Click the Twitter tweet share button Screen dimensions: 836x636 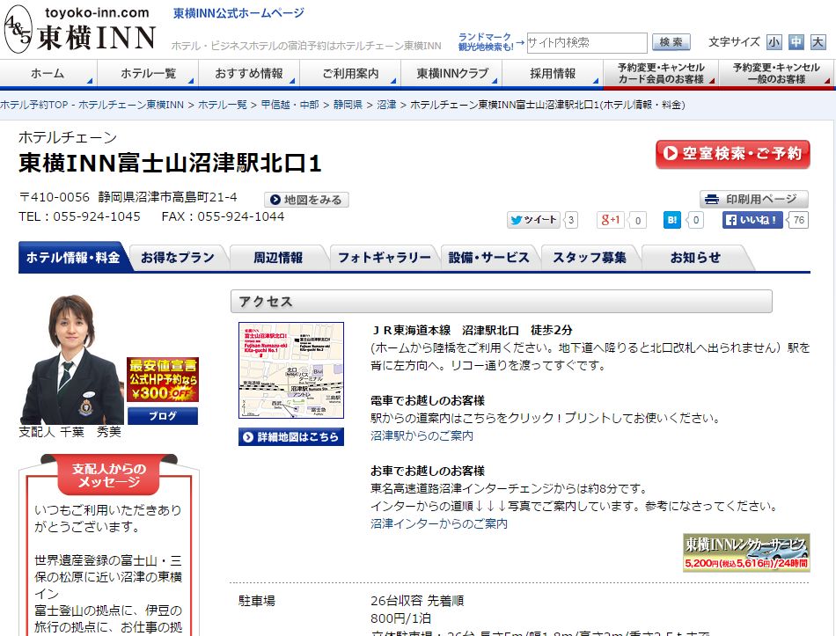(533, 220)
